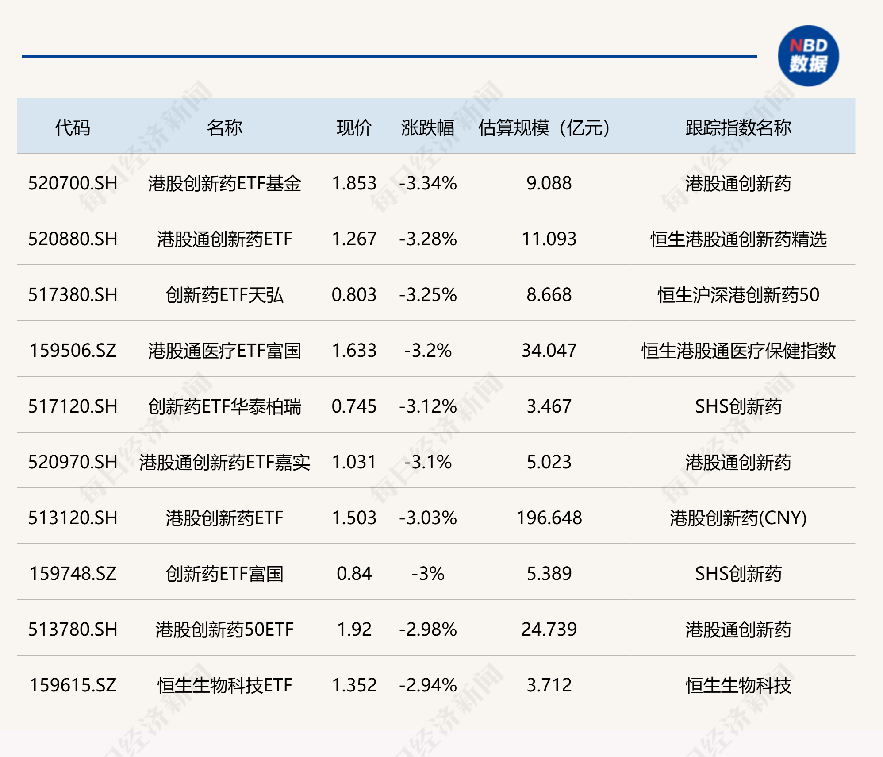Click the 代码 column header
883x757 pixels.
tap(73, 128)
